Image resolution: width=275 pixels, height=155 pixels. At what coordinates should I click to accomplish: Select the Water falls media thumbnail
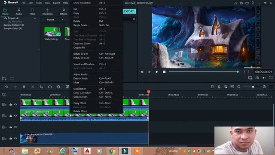click(x=52, y=32)
